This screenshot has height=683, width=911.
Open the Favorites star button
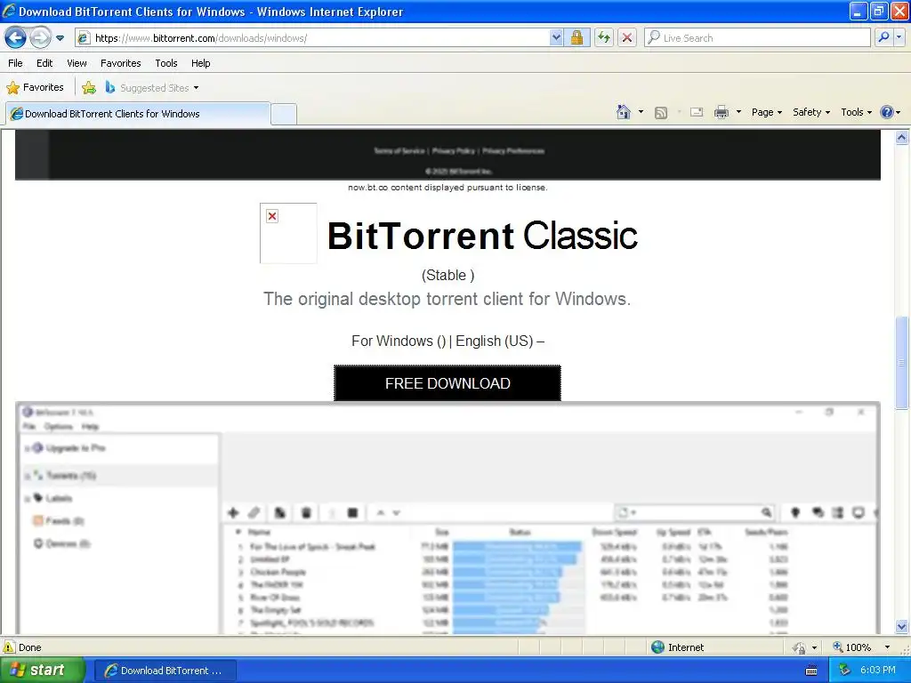(x=35, y=88)
